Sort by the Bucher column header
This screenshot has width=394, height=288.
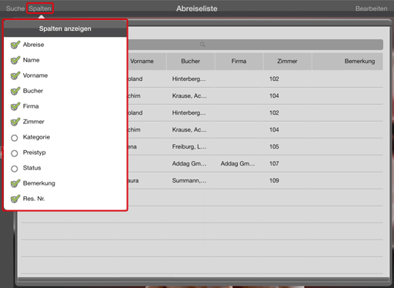pos(191,61)
